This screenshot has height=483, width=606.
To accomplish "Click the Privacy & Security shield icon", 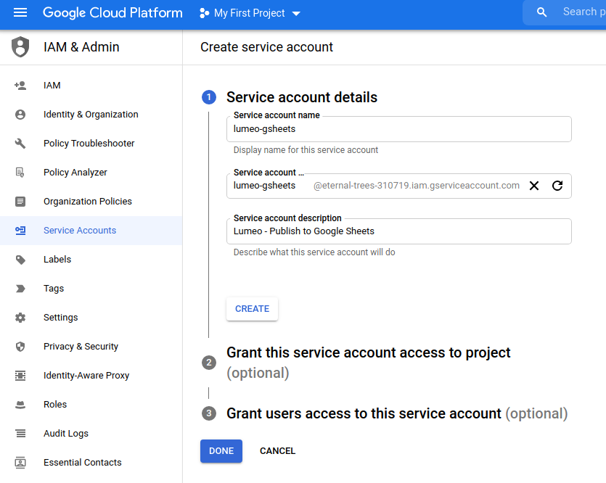I will (20, 347).
